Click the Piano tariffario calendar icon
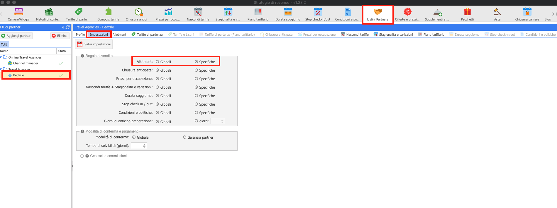Screen dimensions: 557x208 click(x=258, y=12)
